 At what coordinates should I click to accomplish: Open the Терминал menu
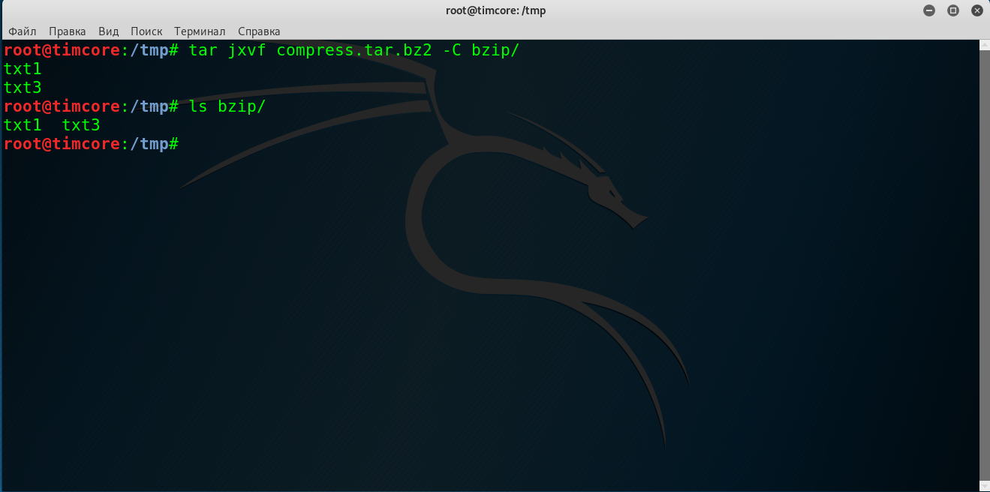coord(200,31)
